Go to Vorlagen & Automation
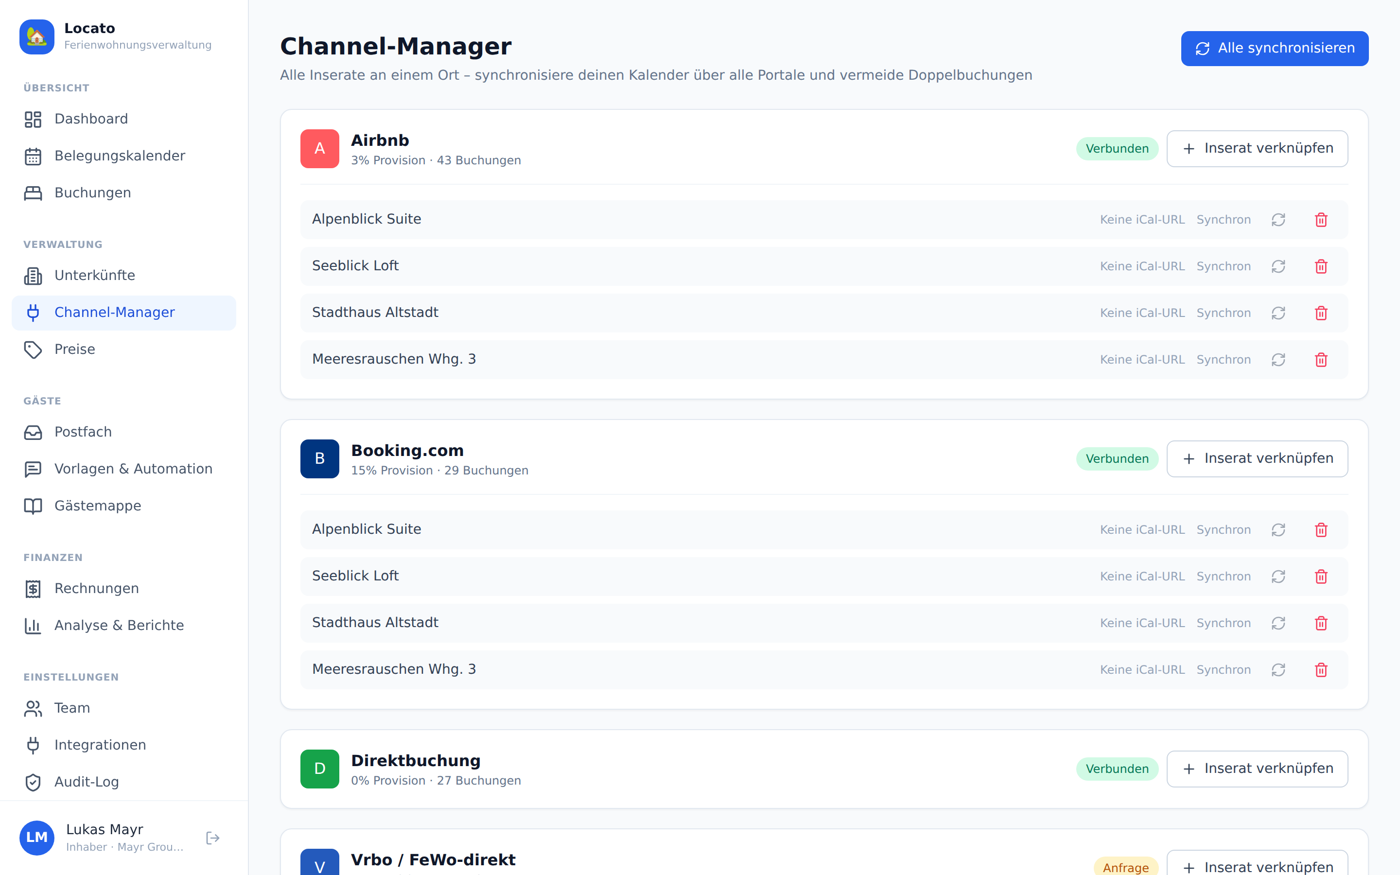This screenshot has height=875, width=1400. pyautogui.click(x=124, y=469)
